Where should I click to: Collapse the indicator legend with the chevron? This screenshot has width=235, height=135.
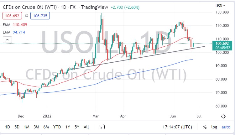coord(8,39)
